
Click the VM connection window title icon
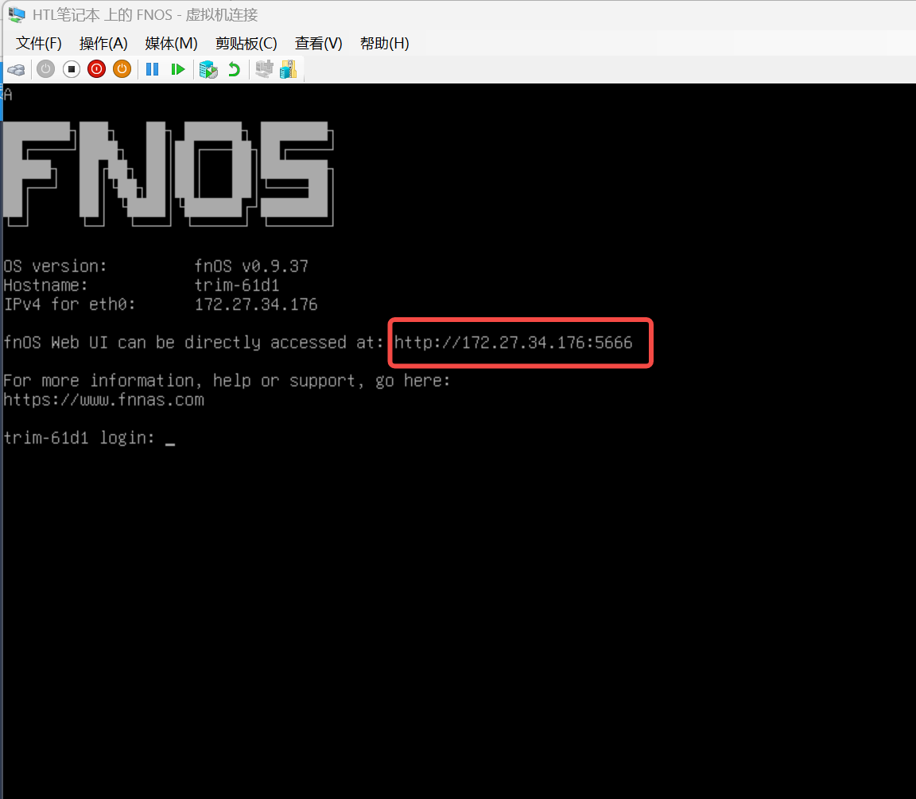pos(17,14)
